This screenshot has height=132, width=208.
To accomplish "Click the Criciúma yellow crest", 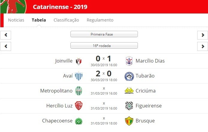I will click(x=129, y=90).
